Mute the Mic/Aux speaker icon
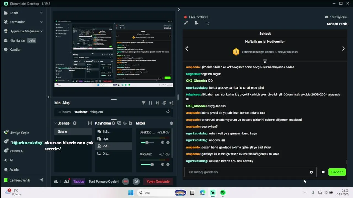353x198 pixels. click(x=162, y=164)
